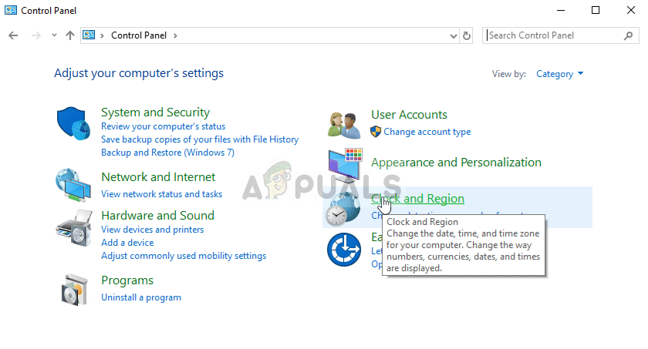
Task: Expand the Control Panel breadcrumb arrow
Action: click(176, 35)
